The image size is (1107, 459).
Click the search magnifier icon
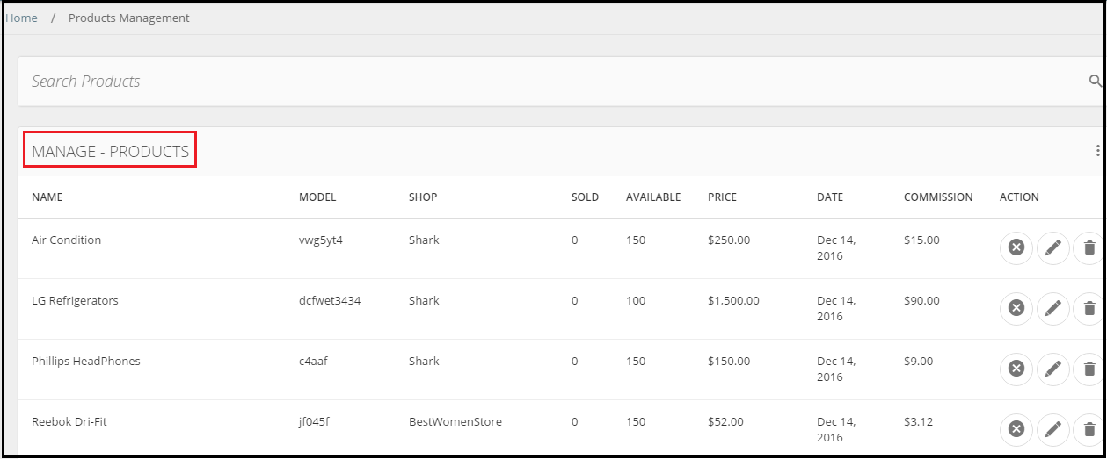1096,81
